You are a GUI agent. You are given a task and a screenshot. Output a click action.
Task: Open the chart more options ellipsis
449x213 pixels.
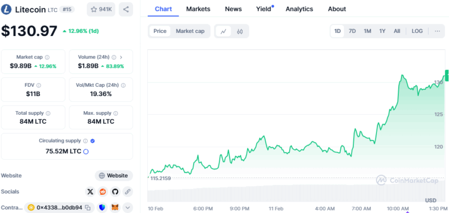pyautogui.click(x=438, y=31)
